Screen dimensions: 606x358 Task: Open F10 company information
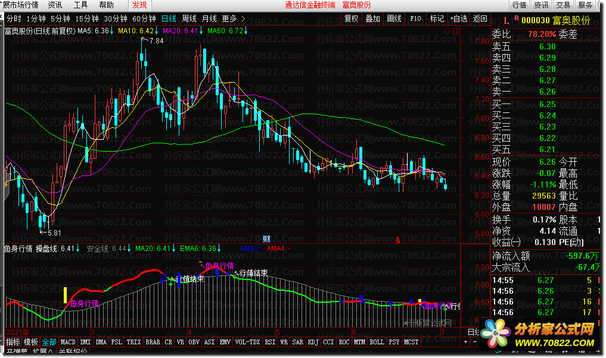(x=415, y=18)
